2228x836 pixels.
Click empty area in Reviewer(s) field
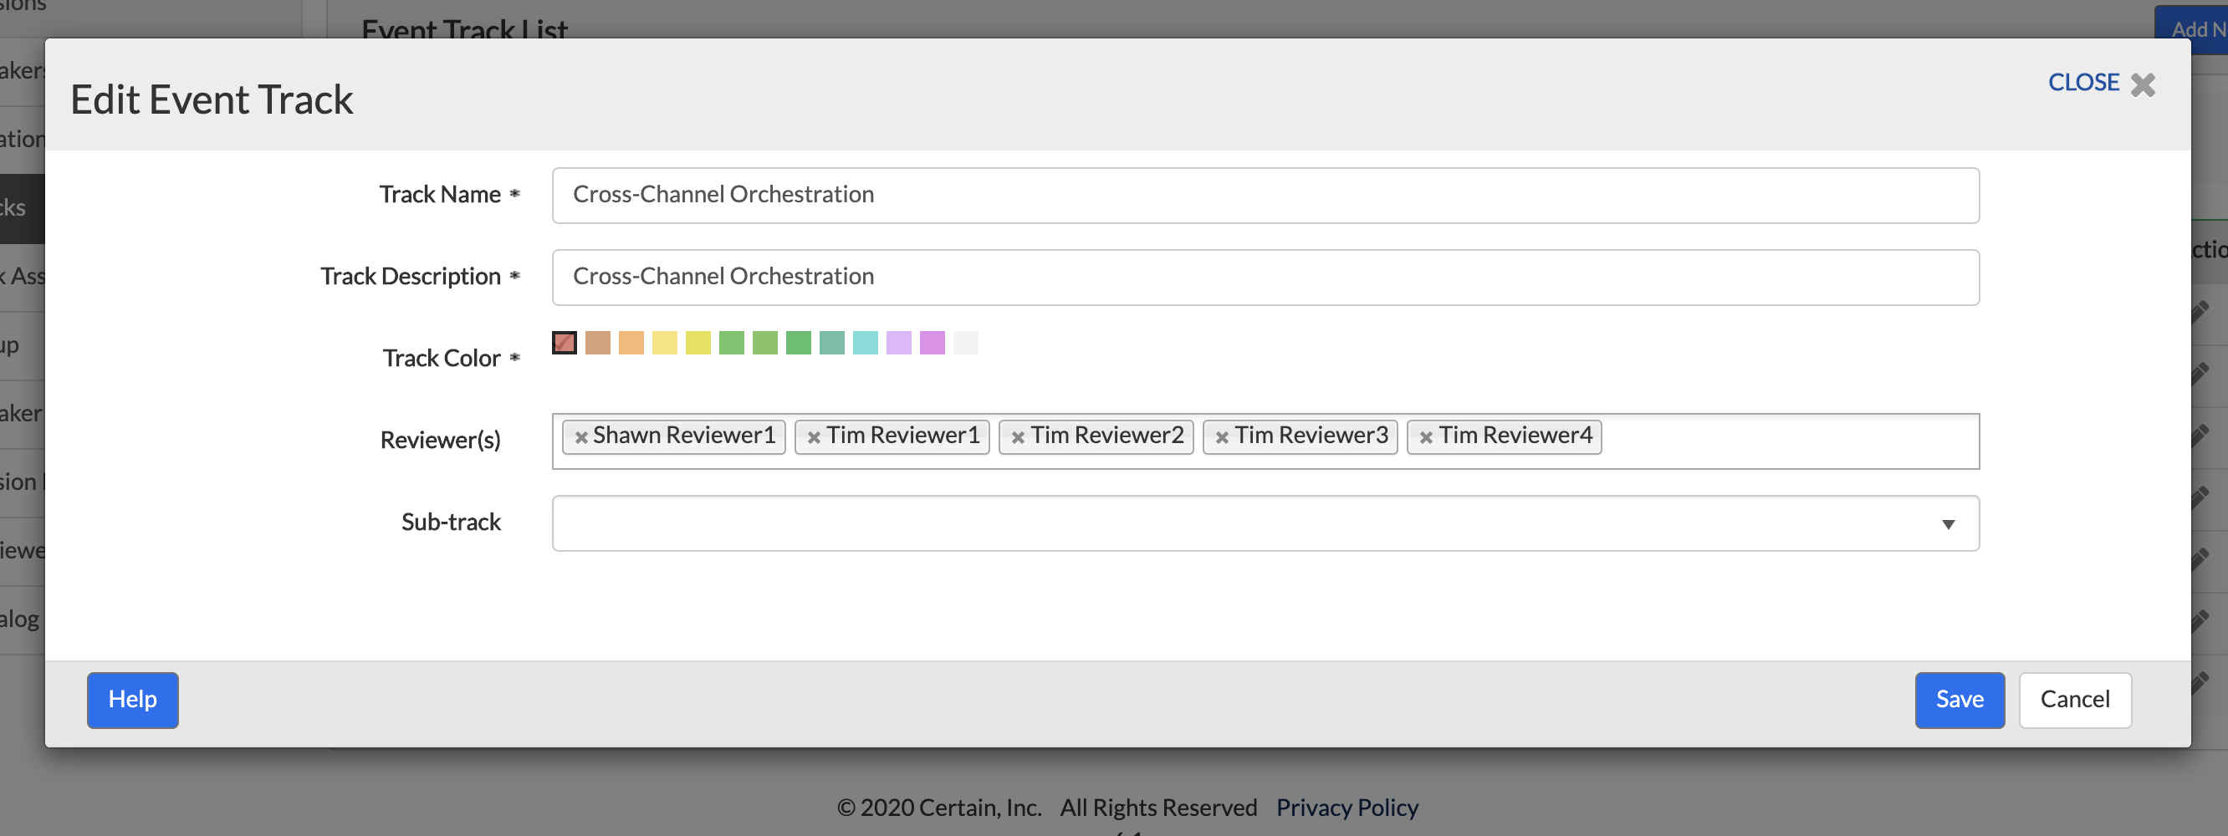[1791, 441]
